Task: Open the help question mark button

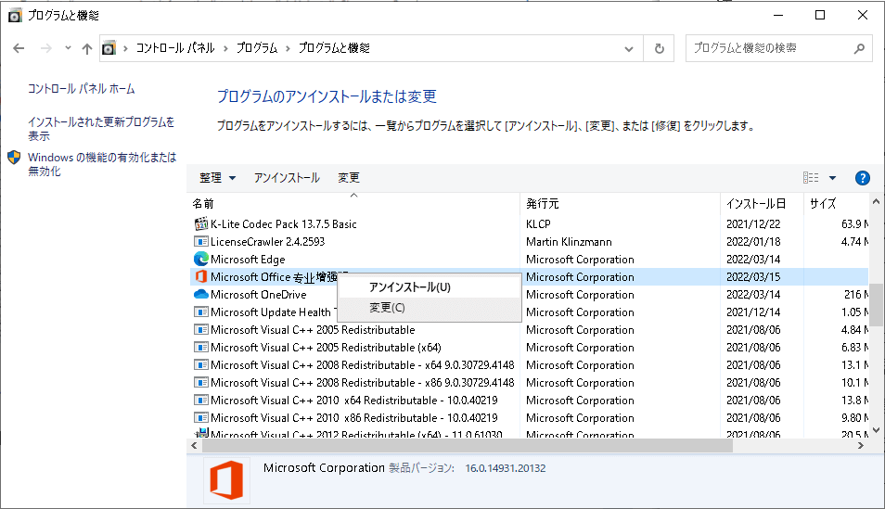Action: 863,178
